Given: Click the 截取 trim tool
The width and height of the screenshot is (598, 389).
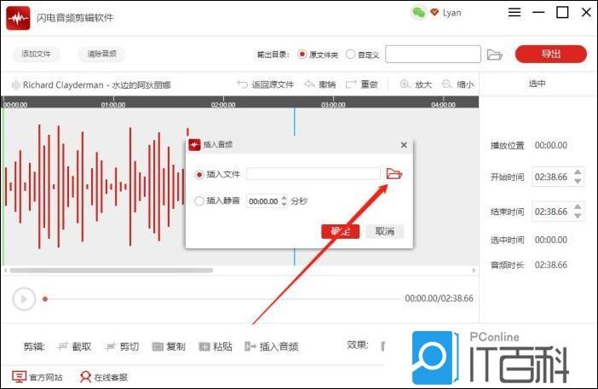Looking at the screenshot, I should (x=74, y=346).
